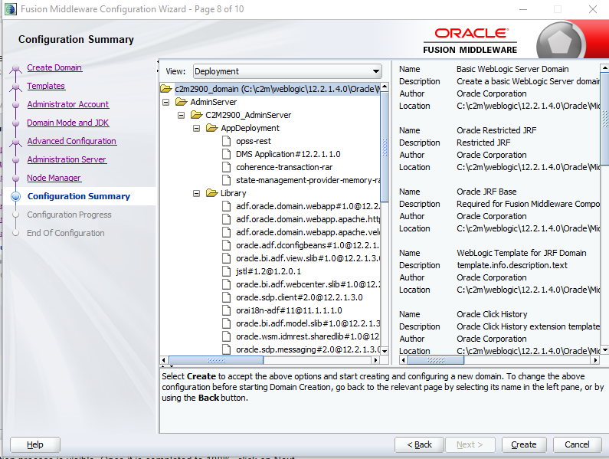609x459 pixels.
Task: Click the wizard window icon in the title bar
Action: [x=10, y=9]
